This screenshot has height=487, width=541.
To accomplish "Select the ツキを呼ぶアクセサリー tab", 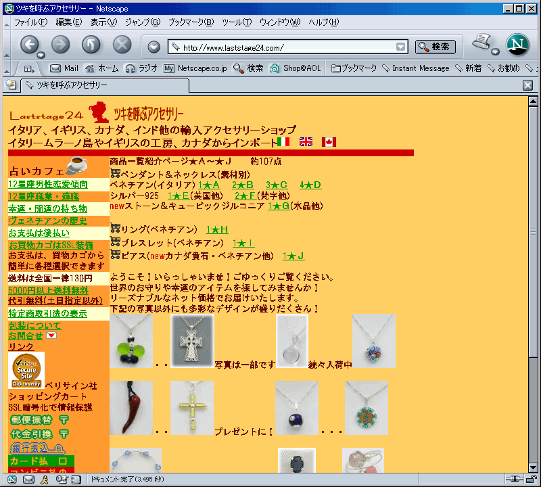I will 105,85.
